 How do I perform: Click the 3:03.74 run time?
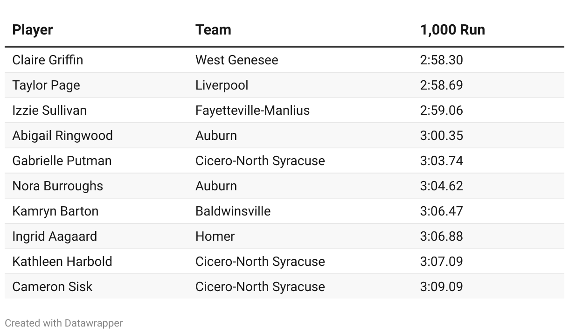pyautogui.click(x=441, y=161)
